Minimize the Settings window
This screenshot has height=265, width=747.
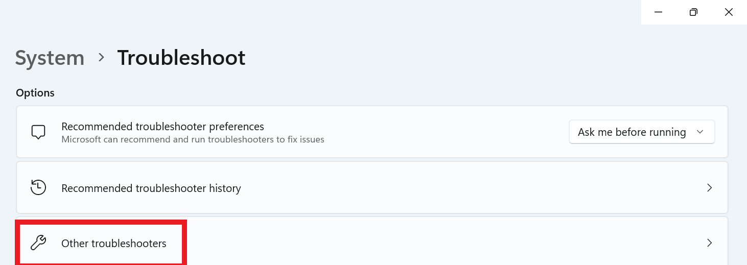[x=659, y=12]
